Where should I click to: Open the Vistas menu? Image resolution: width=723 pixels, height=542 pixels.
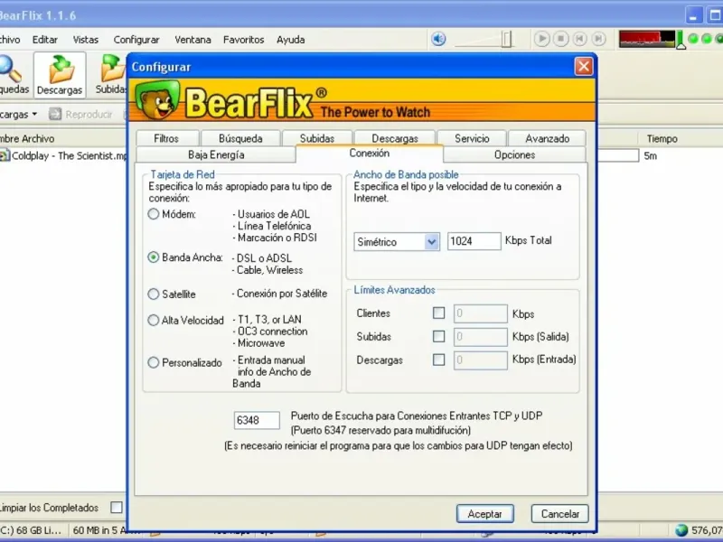pyautogui.click(x=86, y=40)
